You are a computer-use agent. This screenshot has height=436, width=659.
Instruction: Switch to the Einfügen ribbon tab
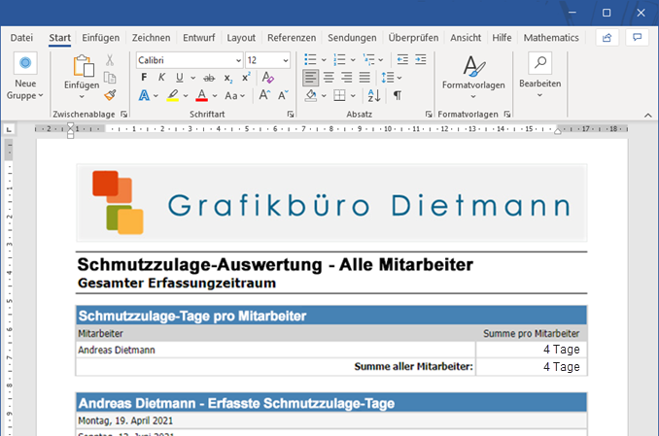[x=101, y=38]
